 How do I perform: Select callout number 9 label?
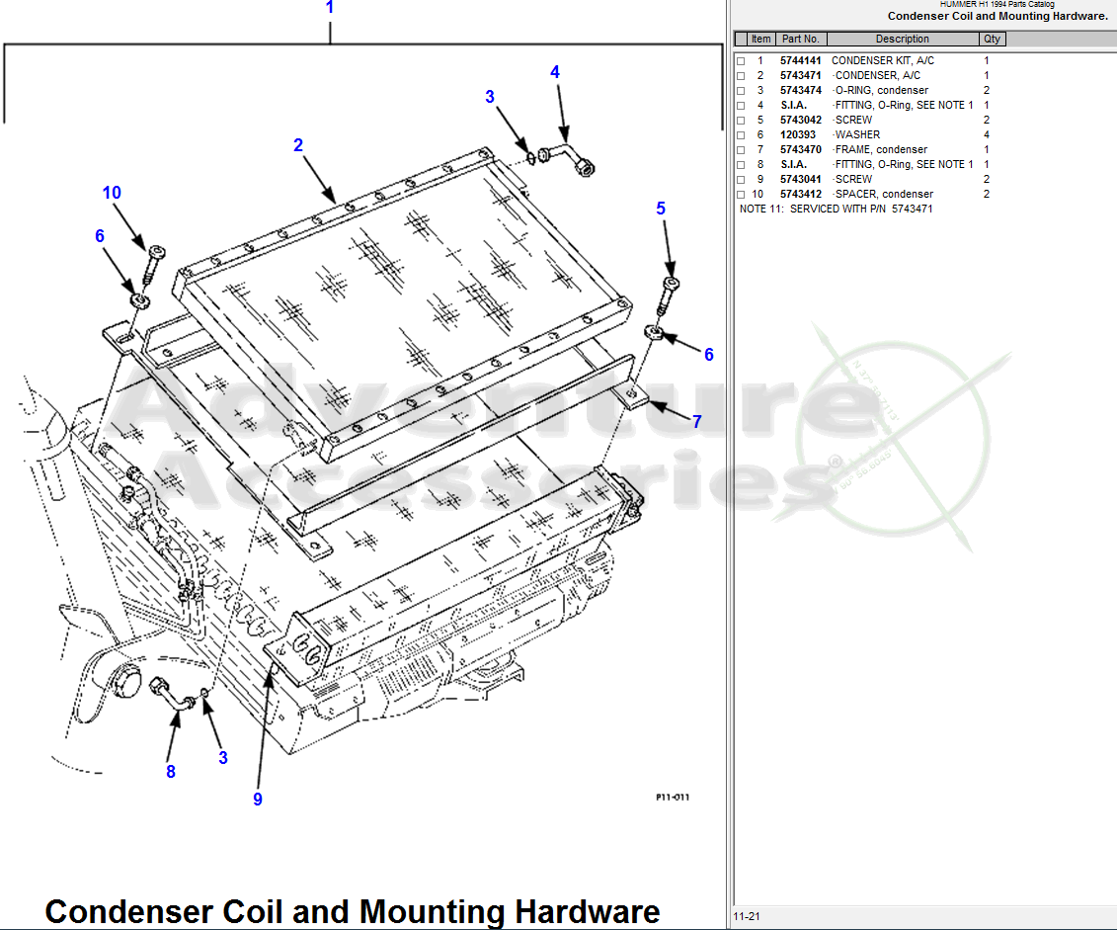coord(258,800)
